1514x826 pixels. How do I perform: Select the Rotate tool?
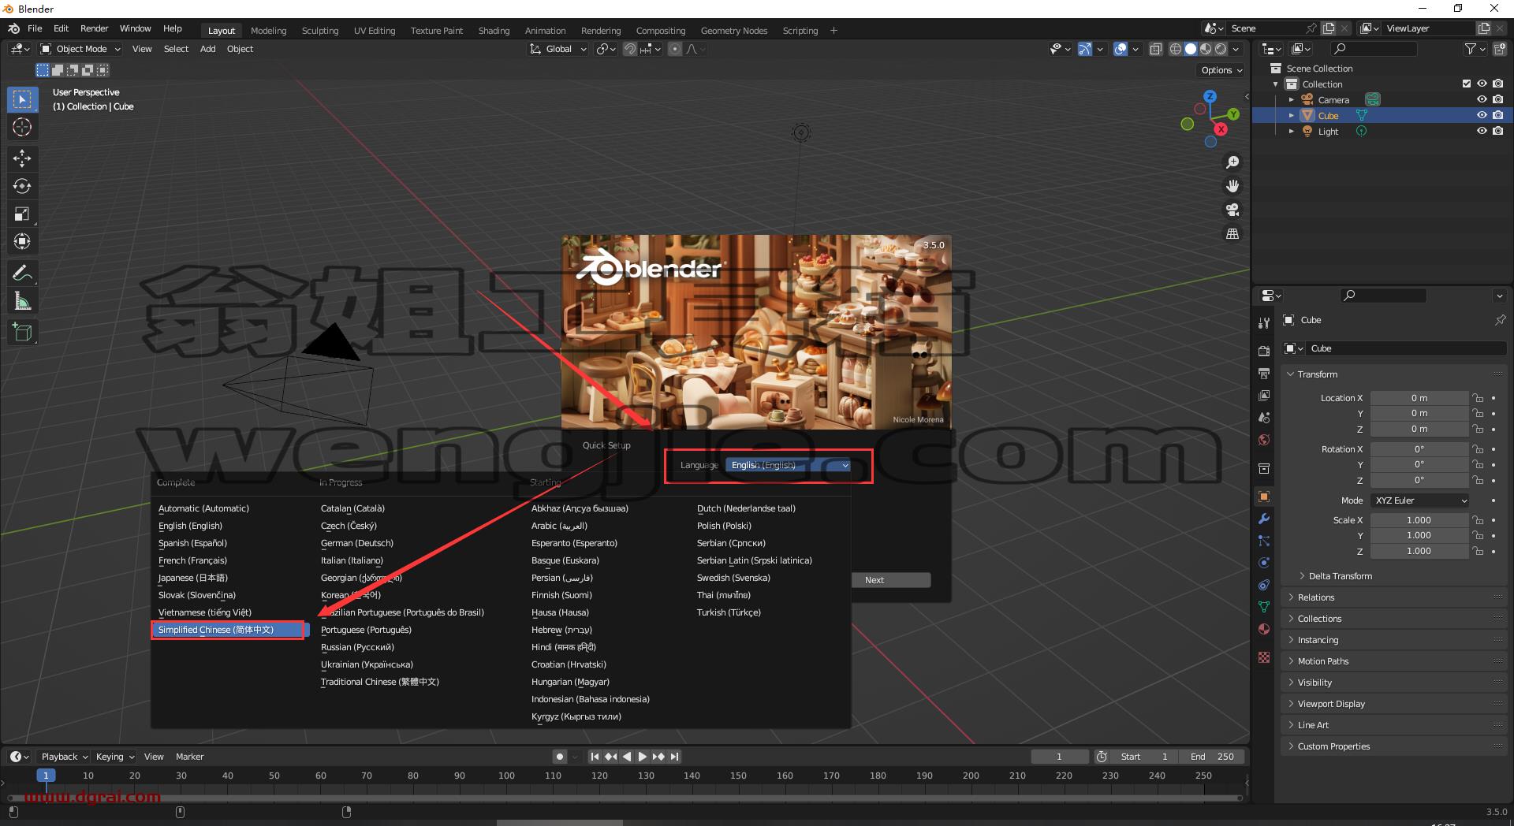coord(22,186)
